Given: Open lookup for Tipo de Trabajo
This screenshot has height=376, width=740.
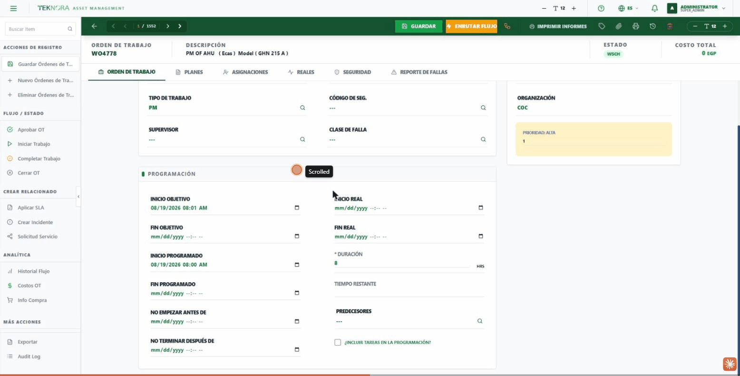Looking at the screenshot, I should pyautogui.click(x=302, y=108).
